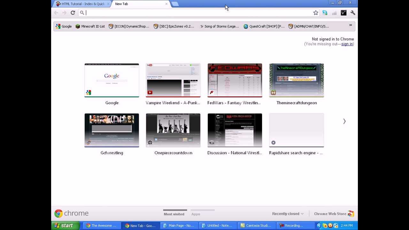This screenshot has width=409, height=230.
Task: Open a new tab with the new tab button
Action: point(175,4)
